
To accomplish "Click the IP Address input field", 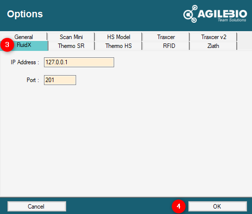I will coord(79,62).
